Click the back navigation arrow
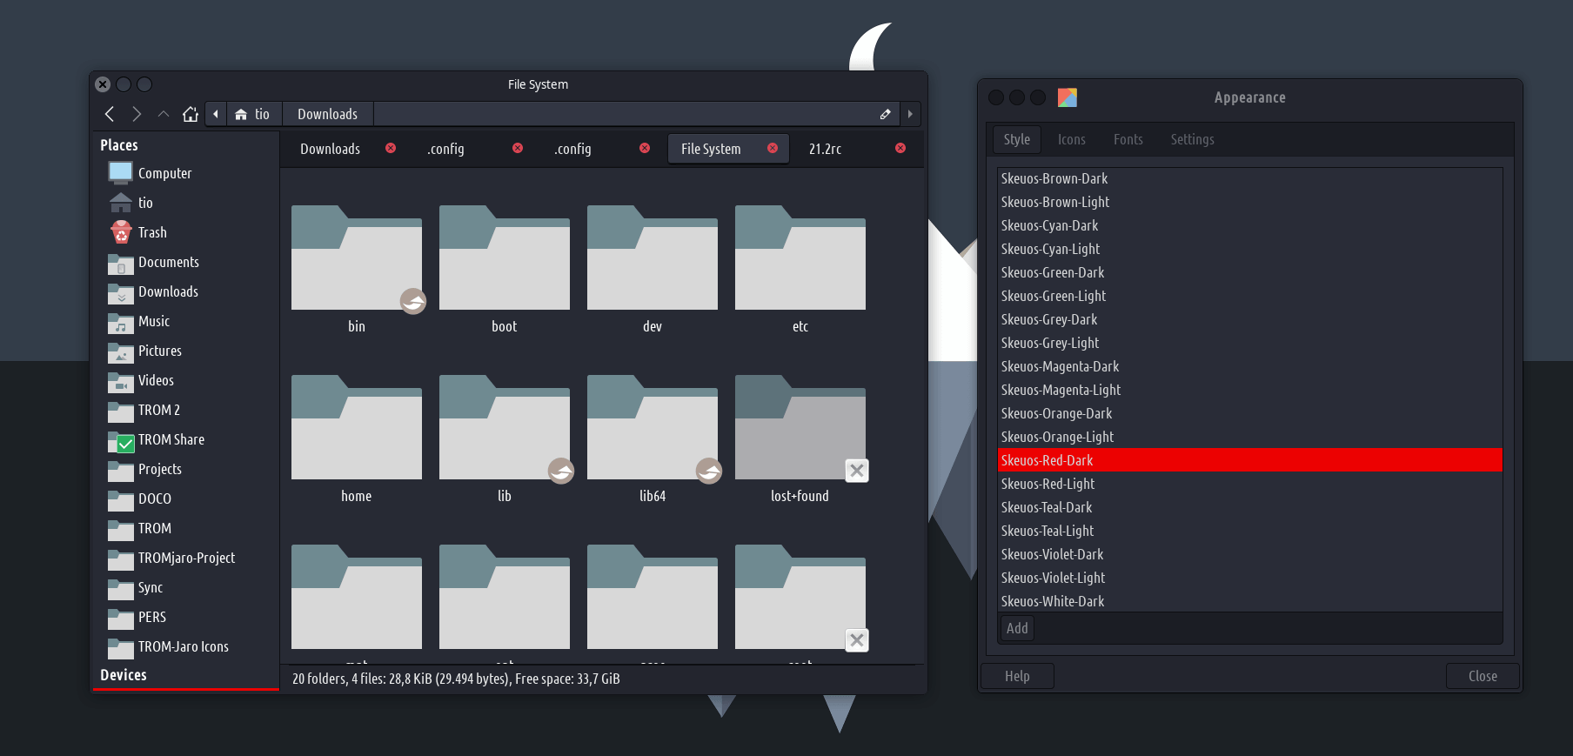 click(x=110, y=114)
